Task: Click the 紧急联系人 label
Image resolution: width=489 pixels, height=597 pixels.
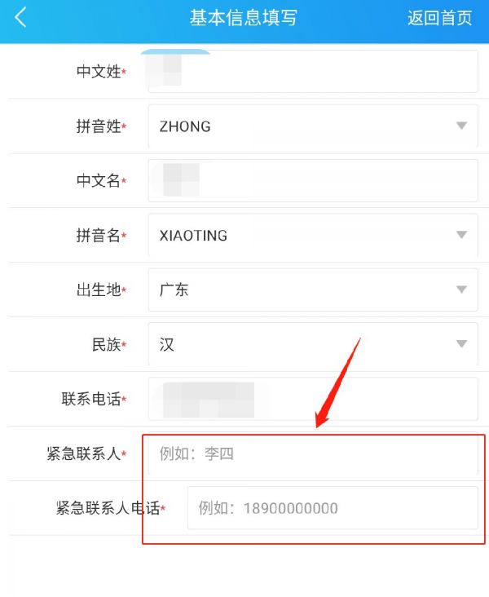Action: pos(84,453)
